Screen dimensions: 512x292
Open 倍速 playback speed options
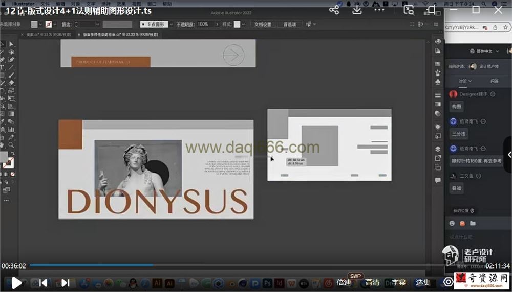tap(344, 283)
